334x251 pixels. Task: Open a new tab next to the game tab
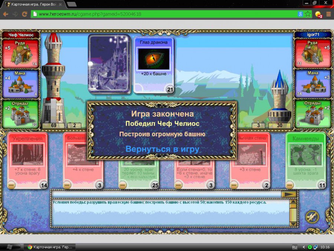71,4
